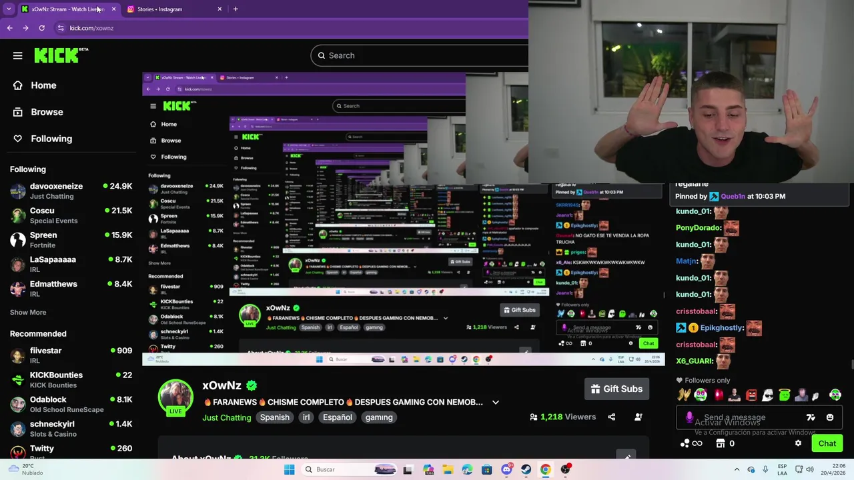This screenshot has width=854, height=480.
Task: Open Steam from the taskbar
Action: pos(526,469)
